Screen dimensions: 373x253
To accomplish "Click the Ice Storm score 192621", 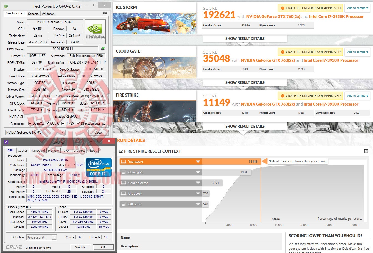I will [219, 15].
